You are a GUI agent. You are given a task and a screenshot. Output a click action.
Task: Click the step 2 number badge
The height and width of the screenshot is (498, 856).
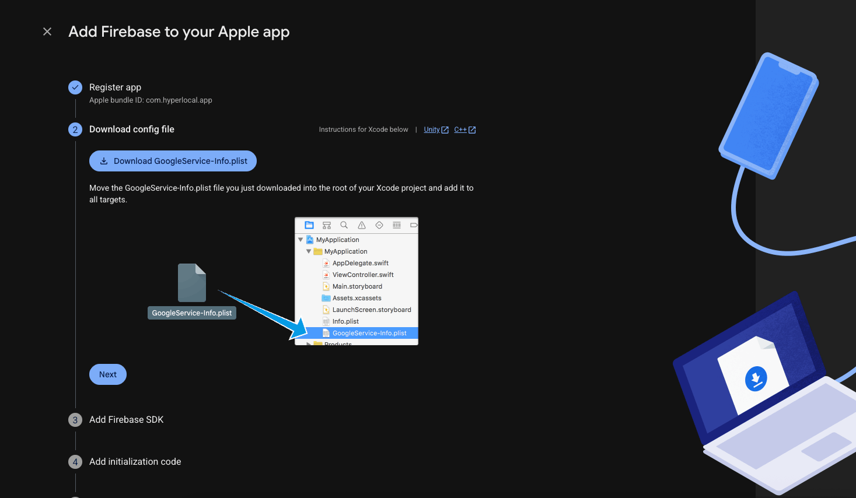coord(75,129)
